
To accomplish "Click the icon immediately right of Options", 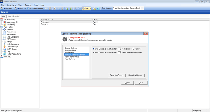I will [94, 8].
